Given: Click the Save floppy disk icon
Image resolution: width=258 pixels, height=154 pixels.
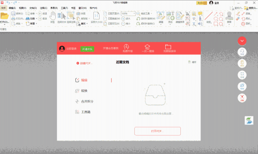Looking at the screenshot, I should click(x=13, y=14).
